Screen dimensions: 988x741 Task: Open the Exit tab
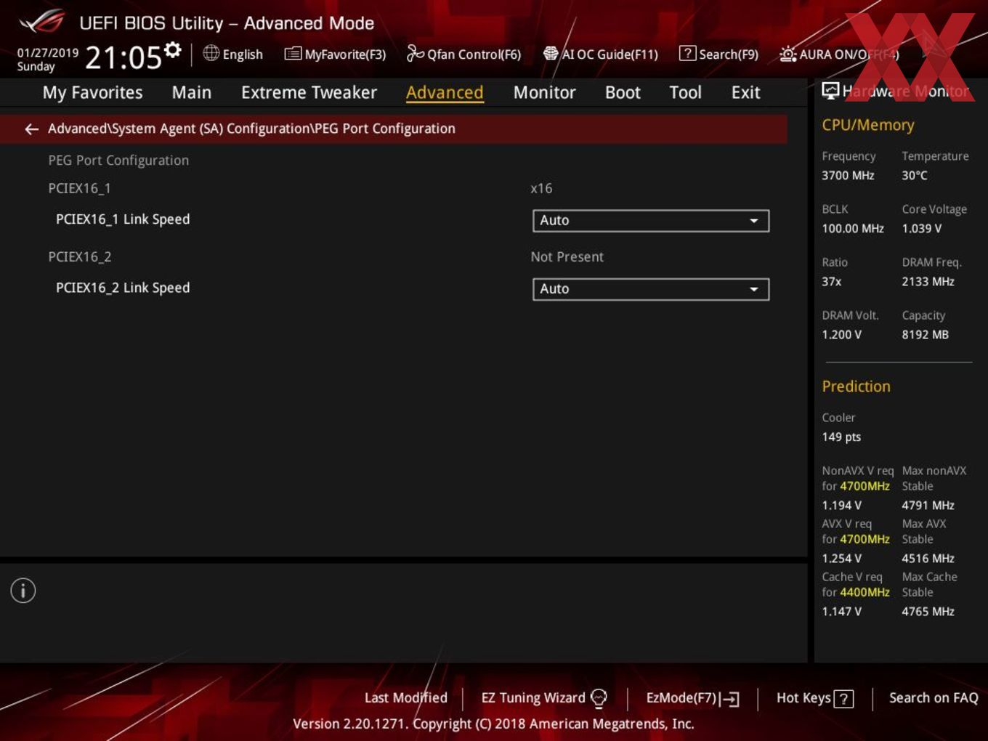[x=745, y=92]
